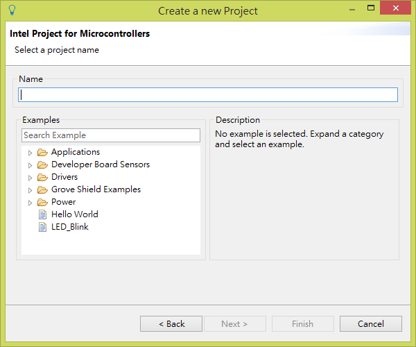Click the Next > button
This screenshot has height=347, width=416.
[235, 323]
